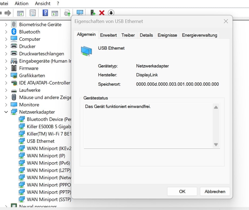Expand the Bluetooth device category
This screenshot has width=249, height=210.
[x=6, y=32]
